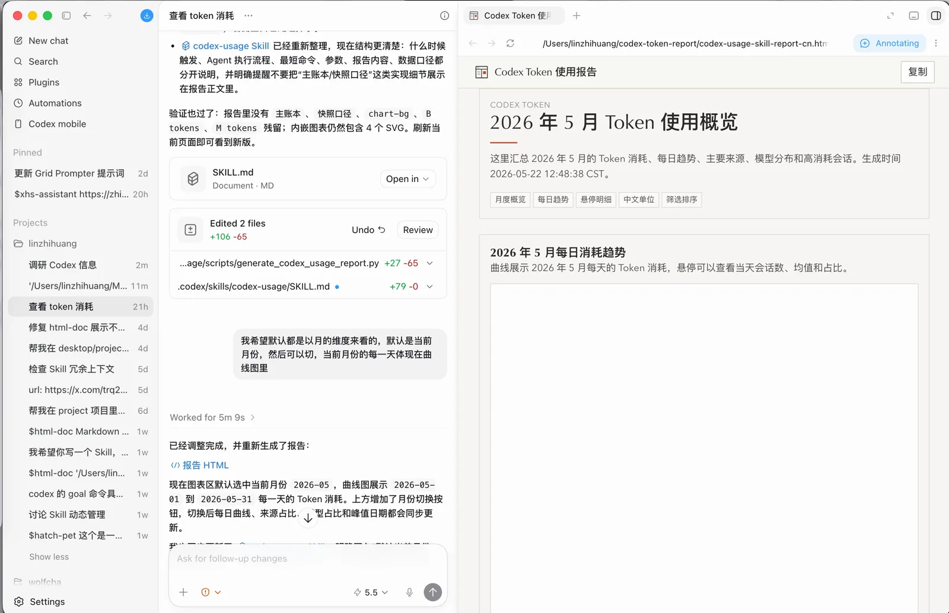The height and width of the screenshot is (613, 949).
Task: Go back with the left arrow in title bar
Action: 87,15
